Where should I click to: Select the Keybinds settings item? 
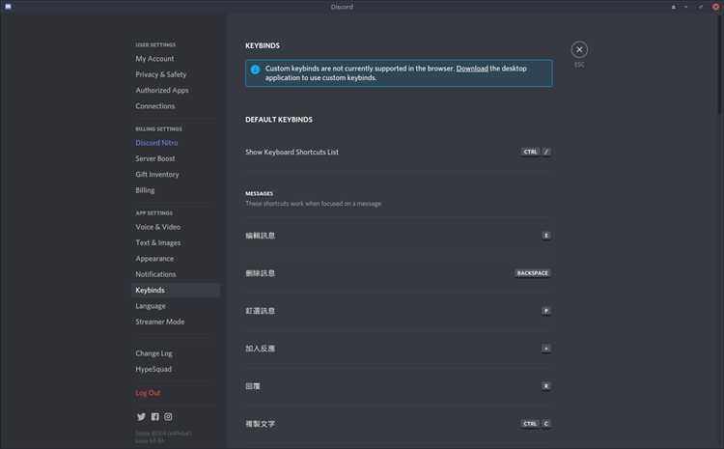pos(175,290)
